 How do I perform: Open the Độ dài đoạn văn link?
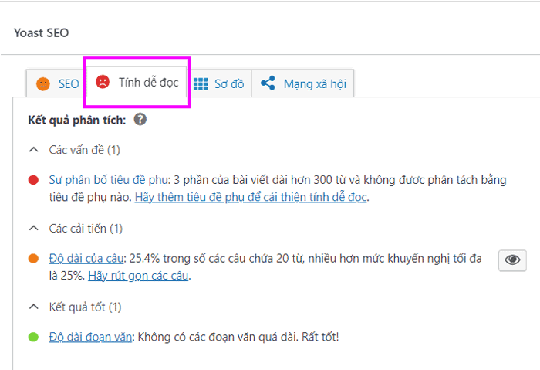(x=90, y=337)
